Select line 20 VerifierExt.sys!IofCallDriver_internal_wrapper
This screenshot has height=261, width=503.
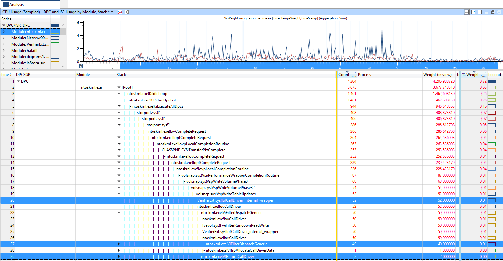click(235, 200)
